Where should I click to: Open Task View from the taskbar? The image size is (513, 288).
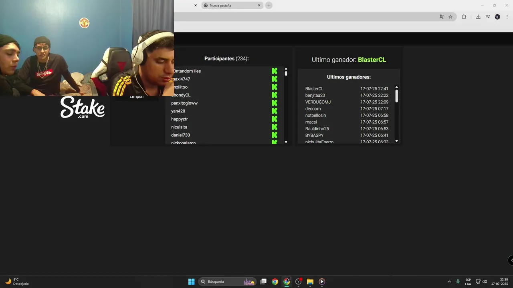point(263,282)
